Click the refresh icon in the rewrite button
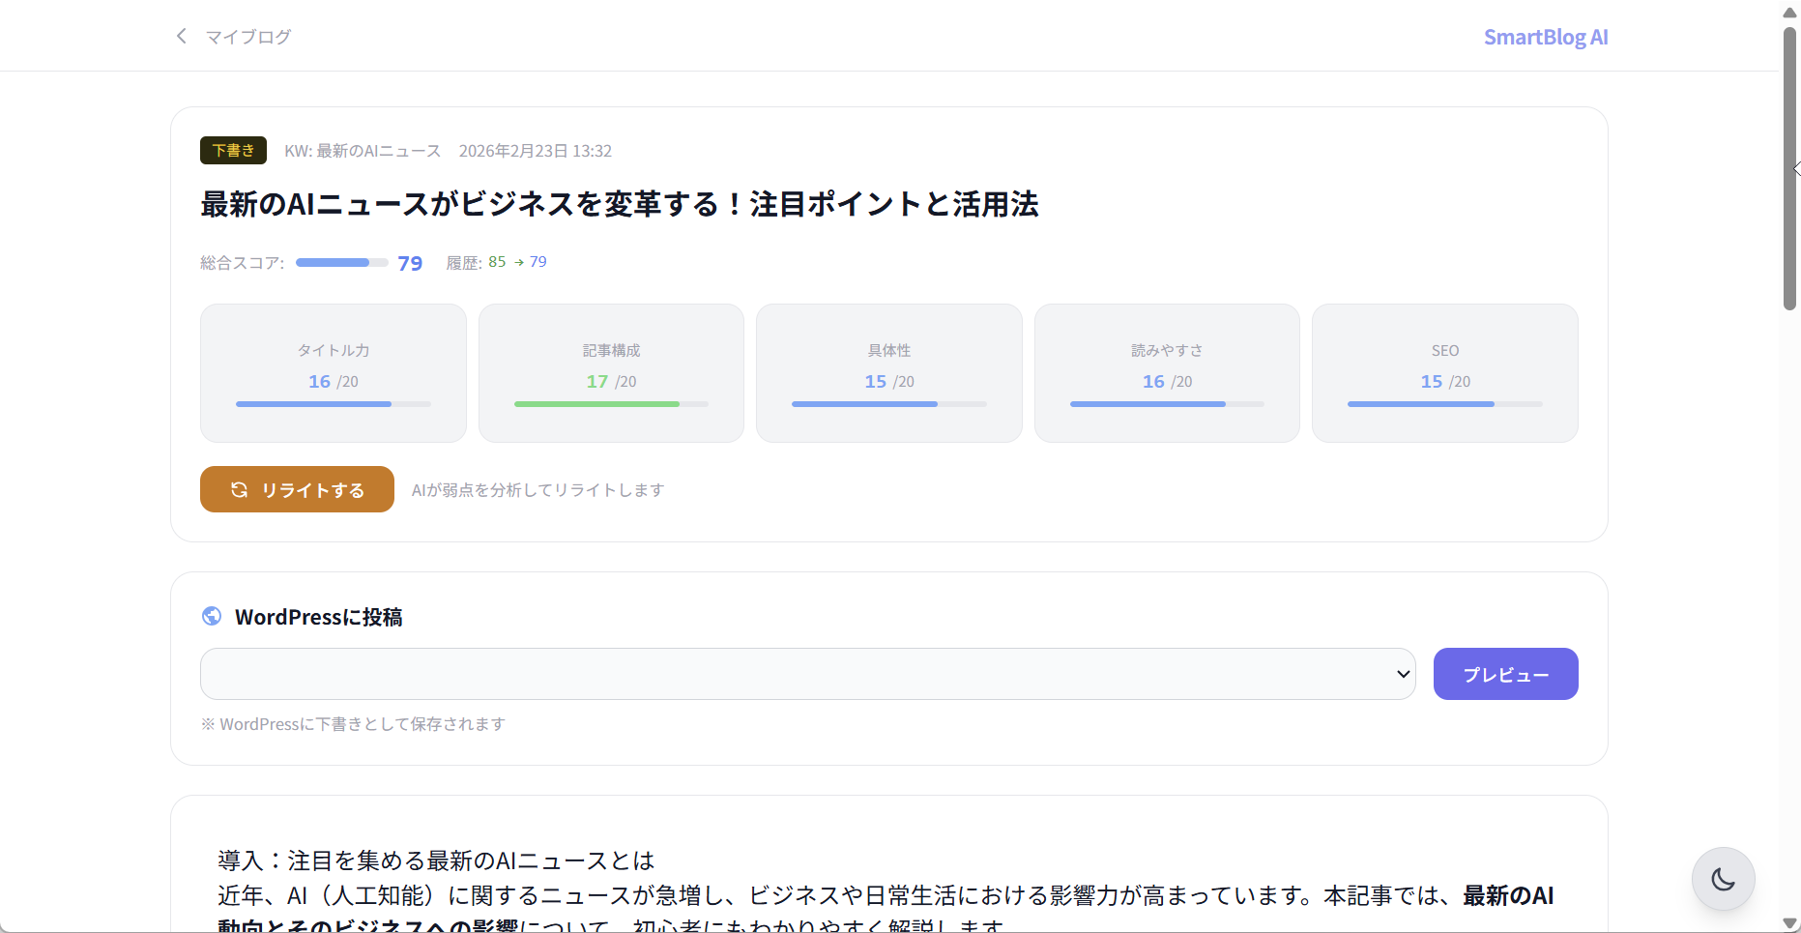Screen dimensions: 1801x933 [239, 490]
